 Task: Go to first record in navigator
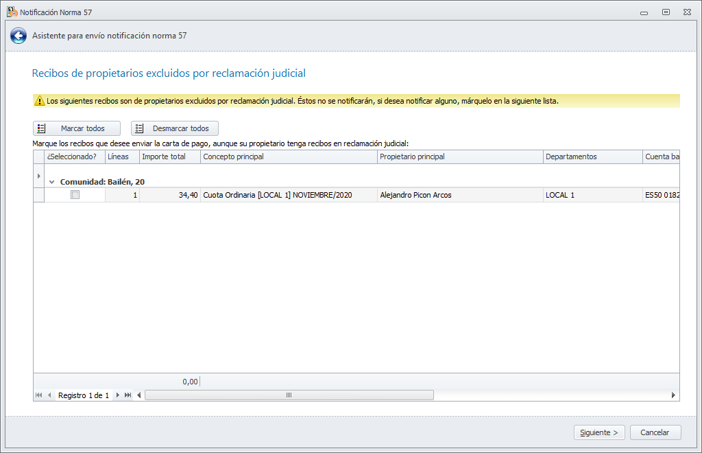tap(38, 395)
